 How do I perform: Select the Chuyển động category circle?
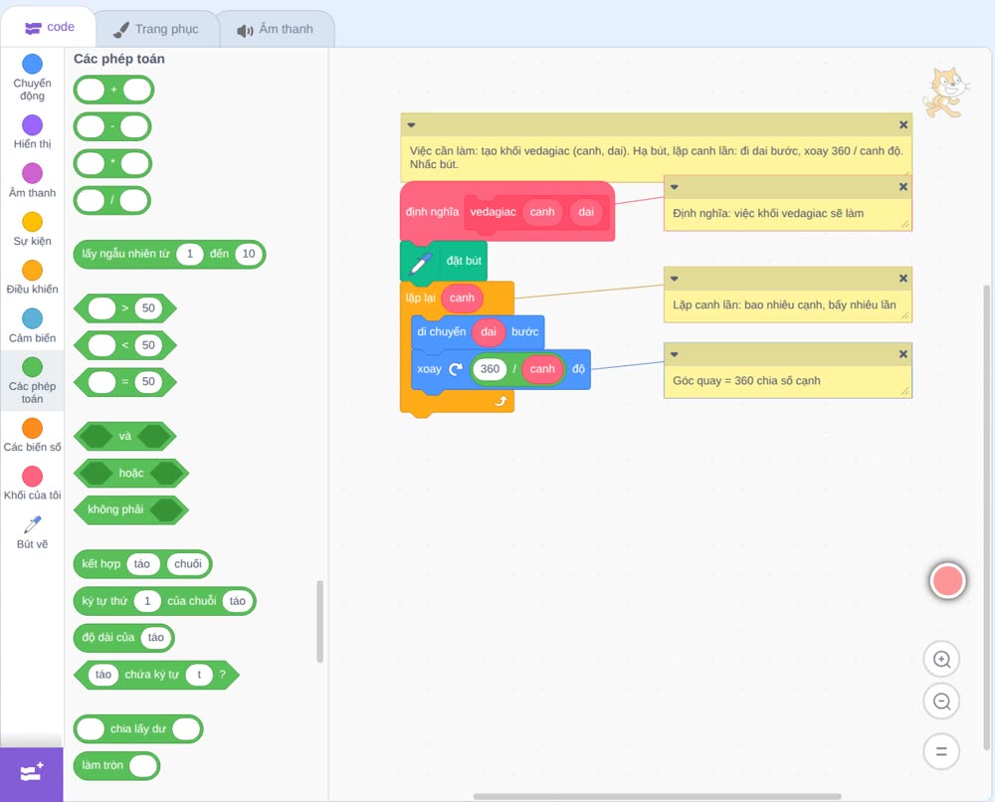(x=32, y=64)
